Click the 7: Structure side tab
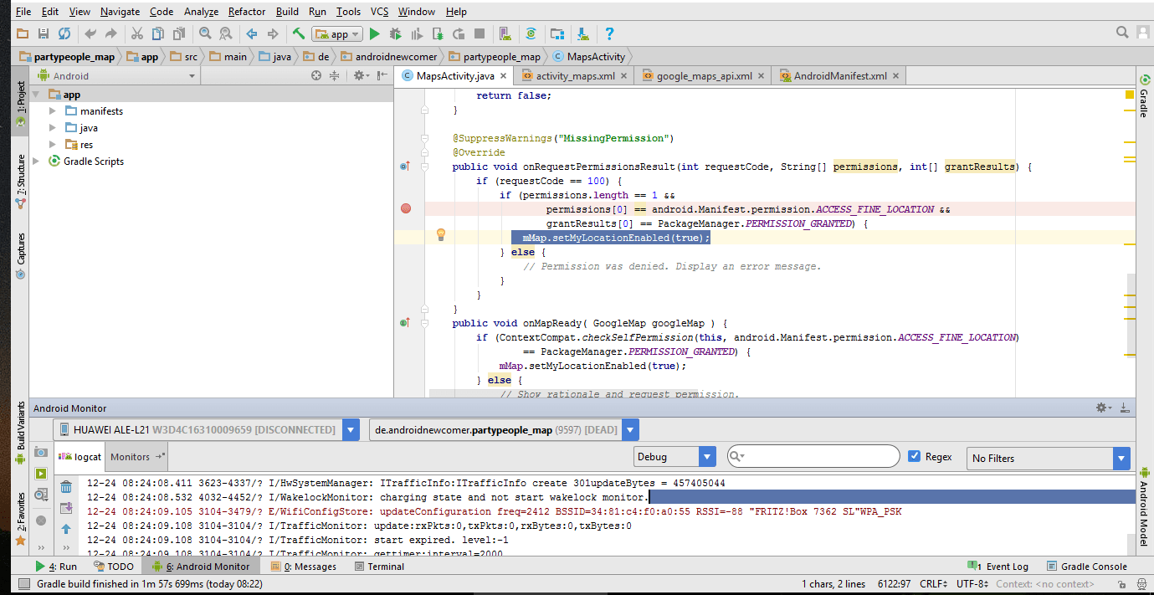Viewport: 1154px width, 595px height. (21, 180)
